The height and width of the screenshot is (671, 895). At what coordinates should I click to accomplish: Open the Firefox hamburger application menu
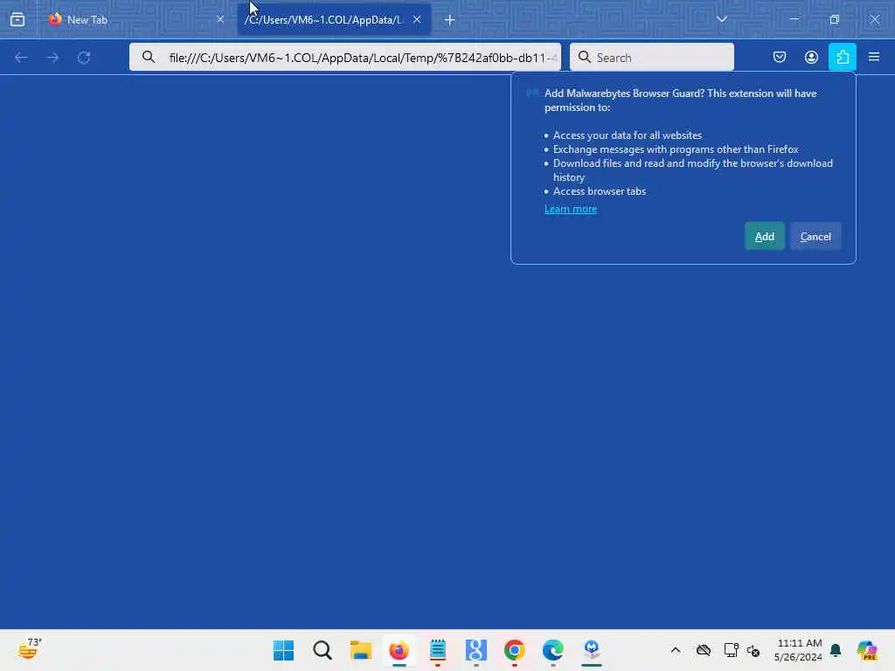click(x=874, y=57)
